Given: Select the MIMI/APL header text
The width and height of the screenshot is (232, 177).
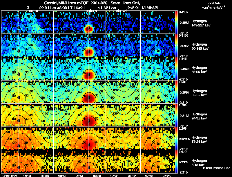Looking at the screenshot, I should tap(151, 8).
